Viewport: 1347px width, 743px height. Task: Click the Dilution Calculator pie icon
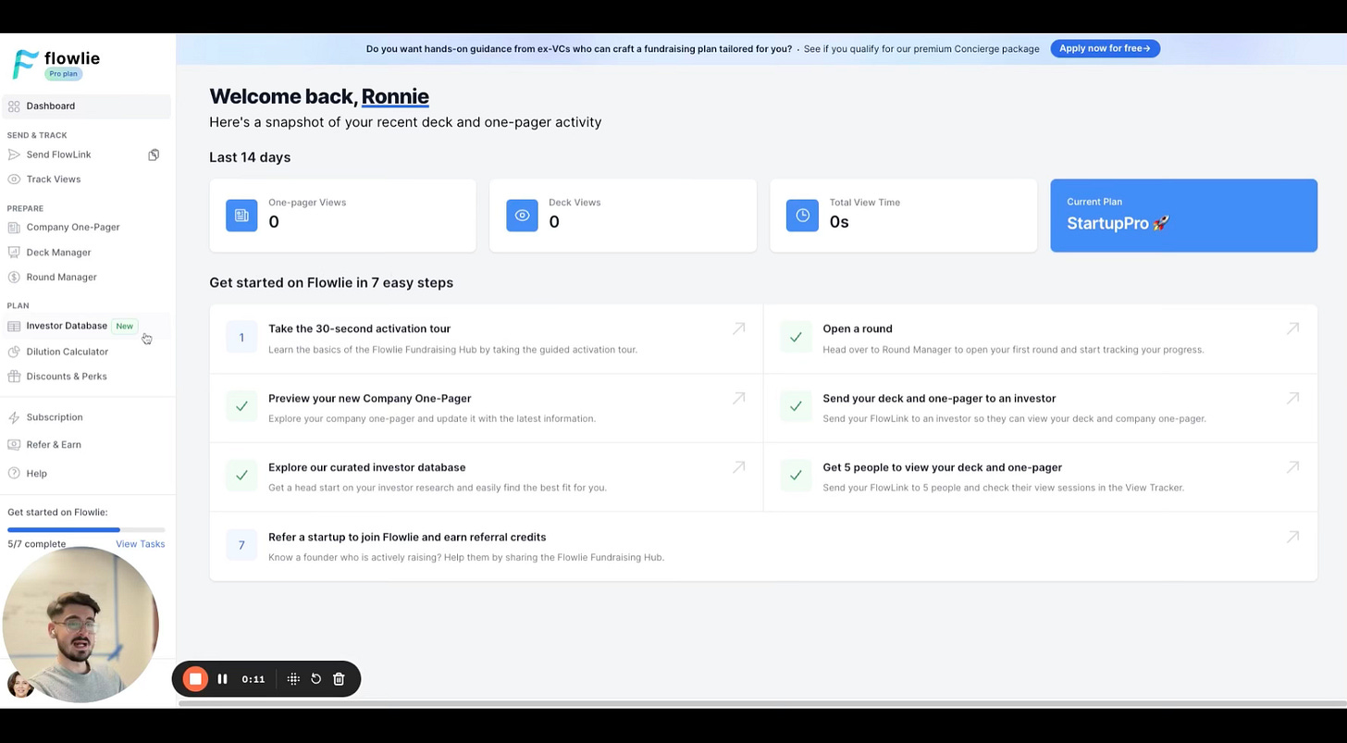(x=14, y=352)
